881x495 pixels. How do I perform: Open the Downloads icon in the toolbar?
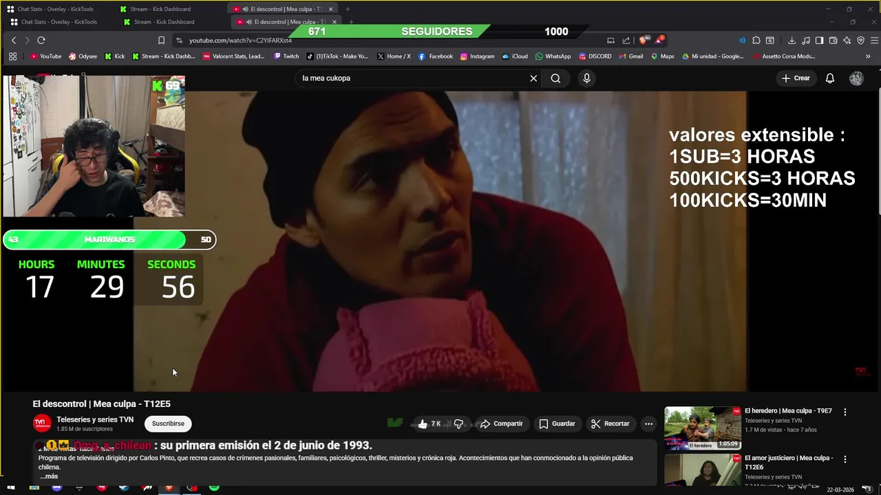792,41
